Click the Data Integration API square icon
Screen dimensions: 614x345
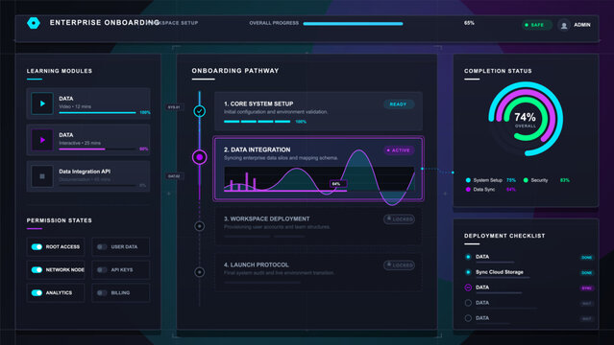point(42,176)
